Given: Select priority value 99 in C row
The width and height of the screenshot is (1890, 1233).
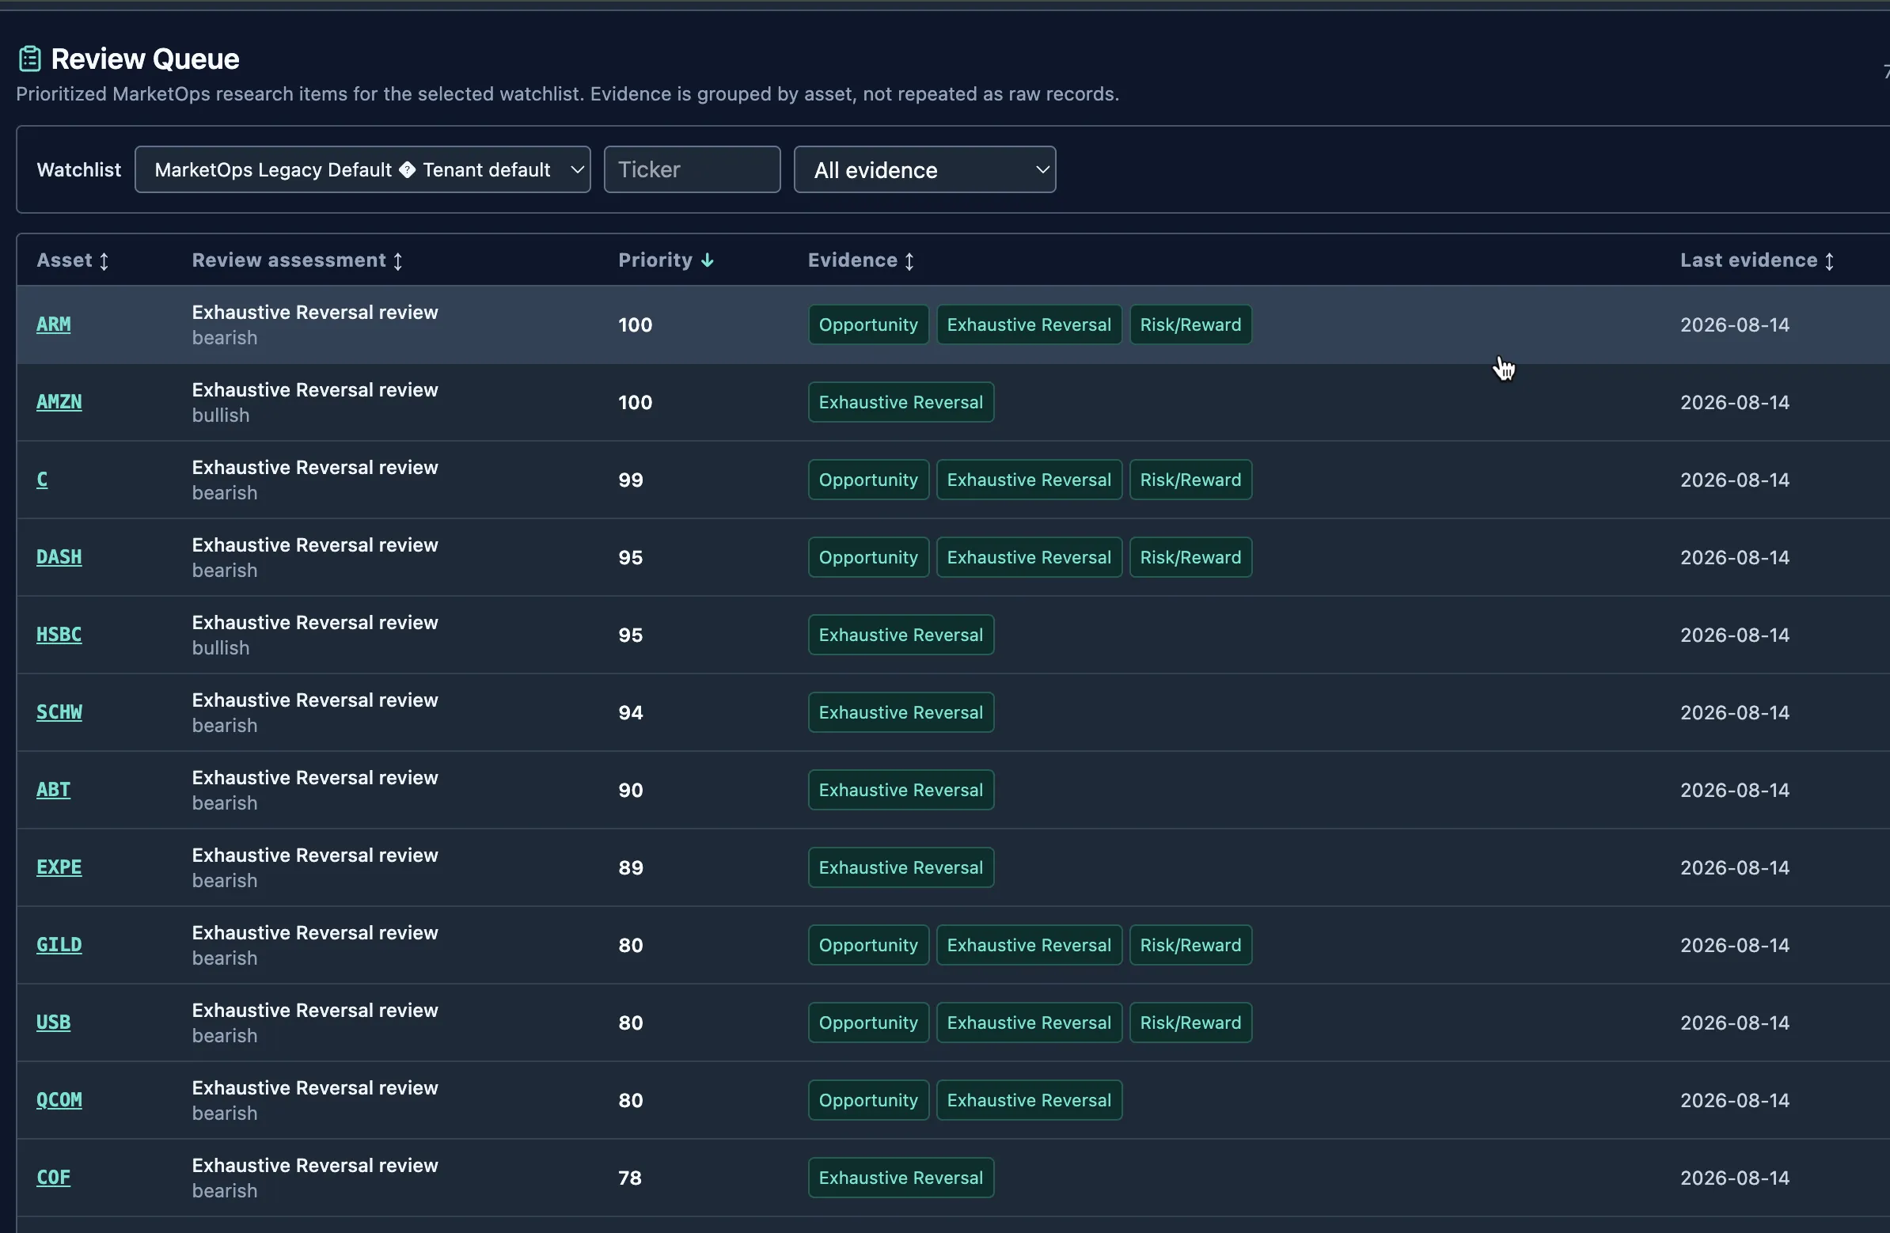Looking at the screenshot, I should (x=631, y=480).
